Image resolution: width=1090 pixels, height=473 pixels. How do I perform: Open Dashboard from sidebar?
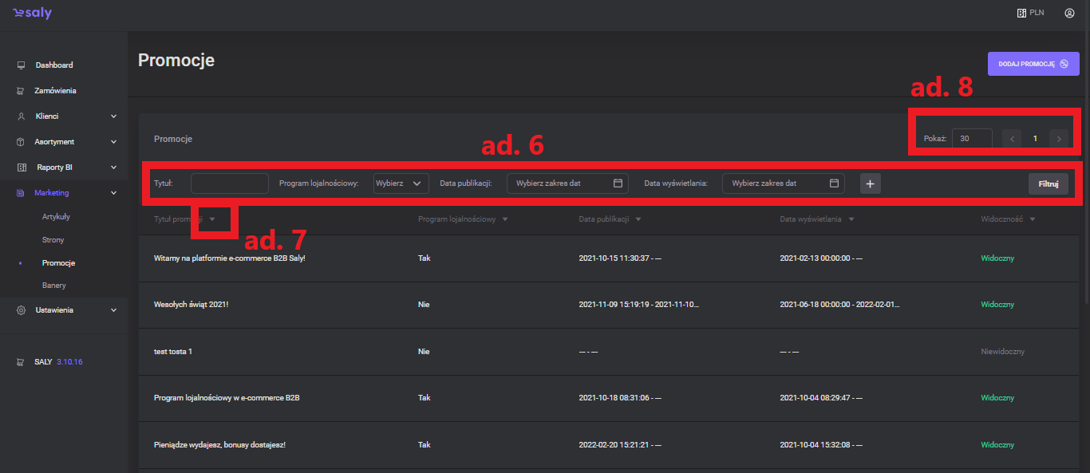(53, 65)
